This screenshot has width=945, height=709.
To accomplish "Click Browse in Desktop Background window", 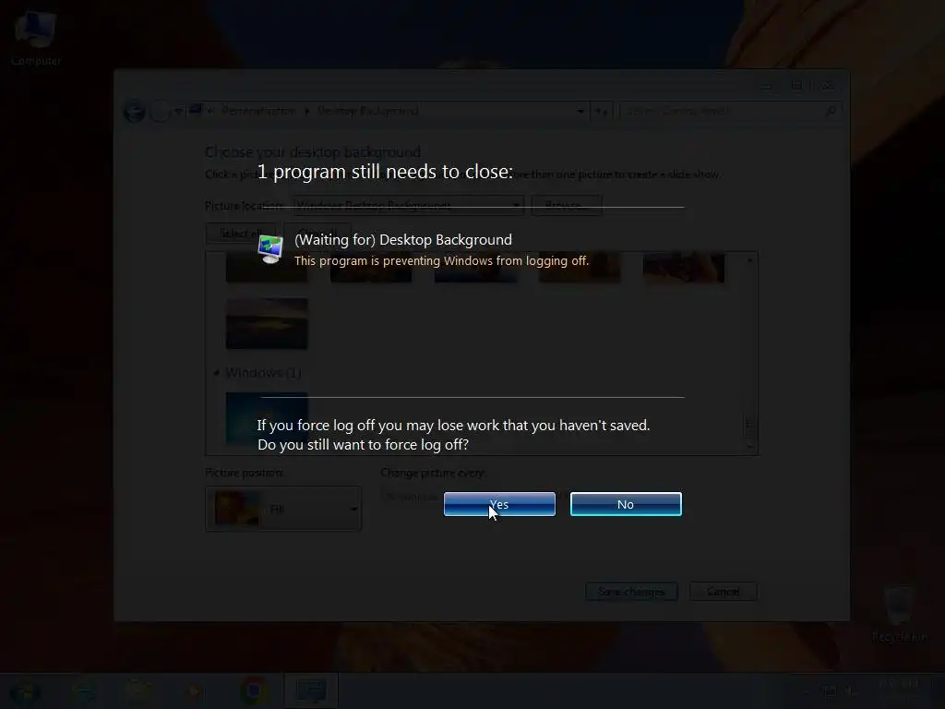I will point(567,206).
